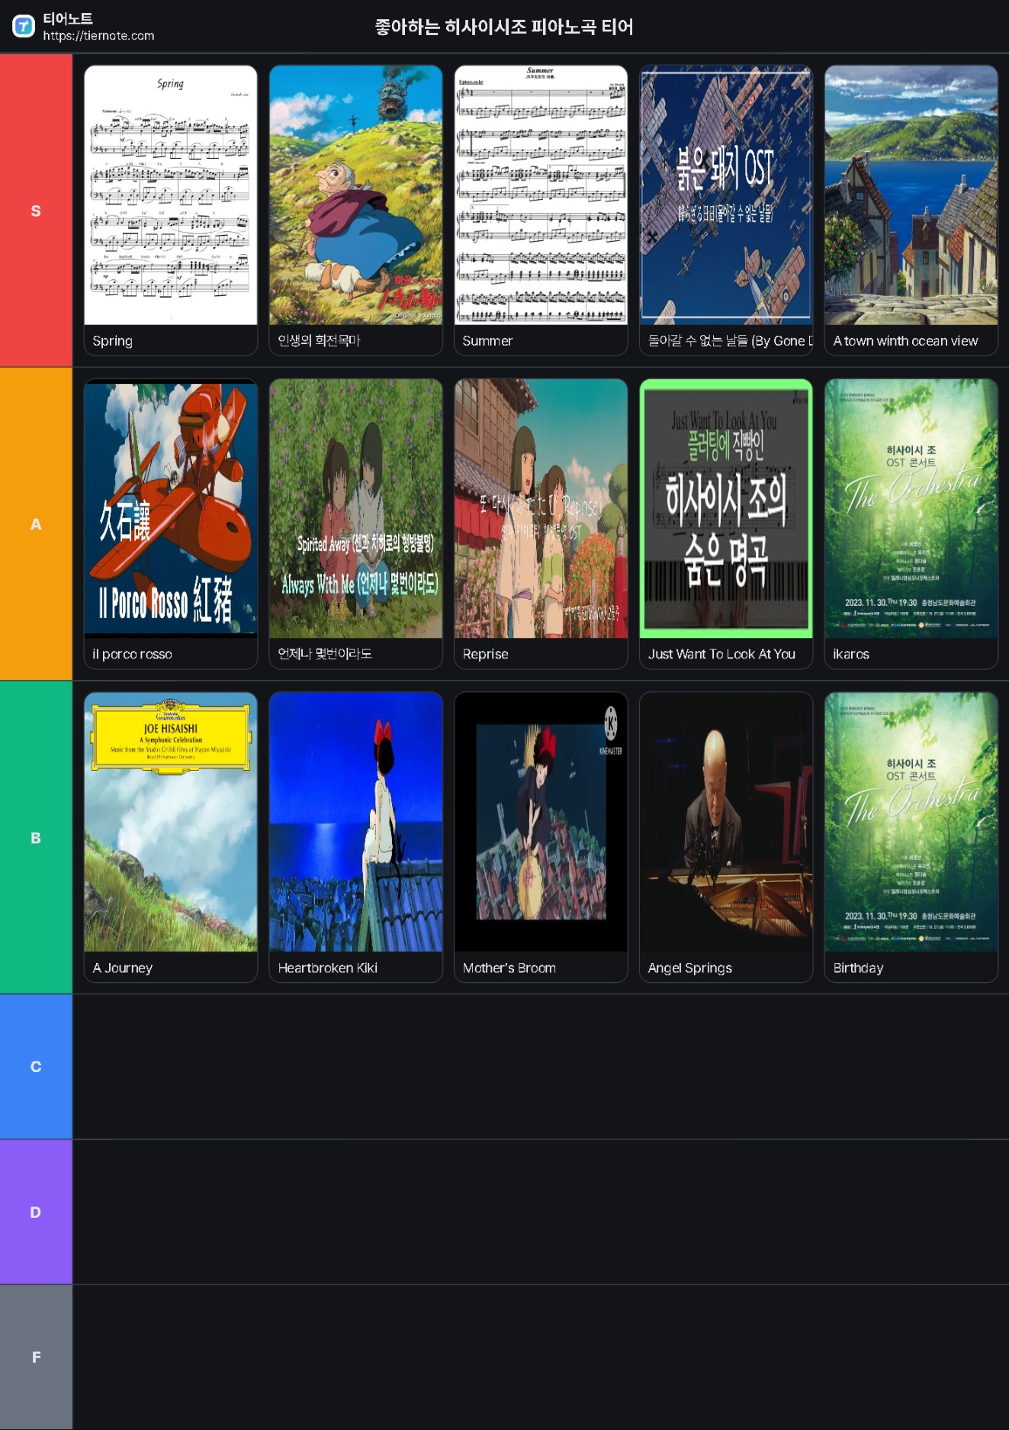Select the red S tier label
1009x1430 pixels.
point(36,211)
